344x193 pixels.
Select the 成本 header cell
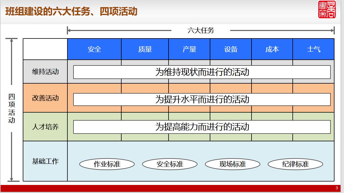[272, 49]
